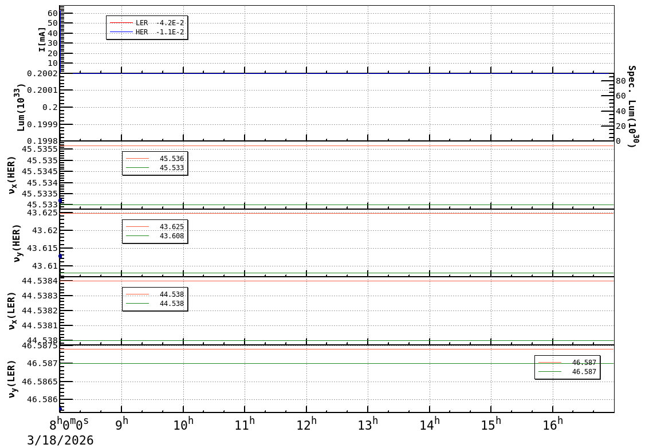Click the 3/18/2026 date label

(x=60, y=440)
